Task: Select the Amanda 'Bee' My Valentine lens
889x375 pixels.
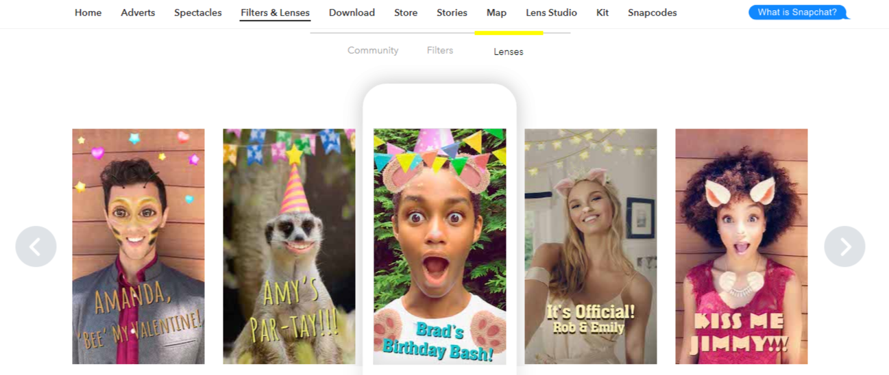Action: 138,246
